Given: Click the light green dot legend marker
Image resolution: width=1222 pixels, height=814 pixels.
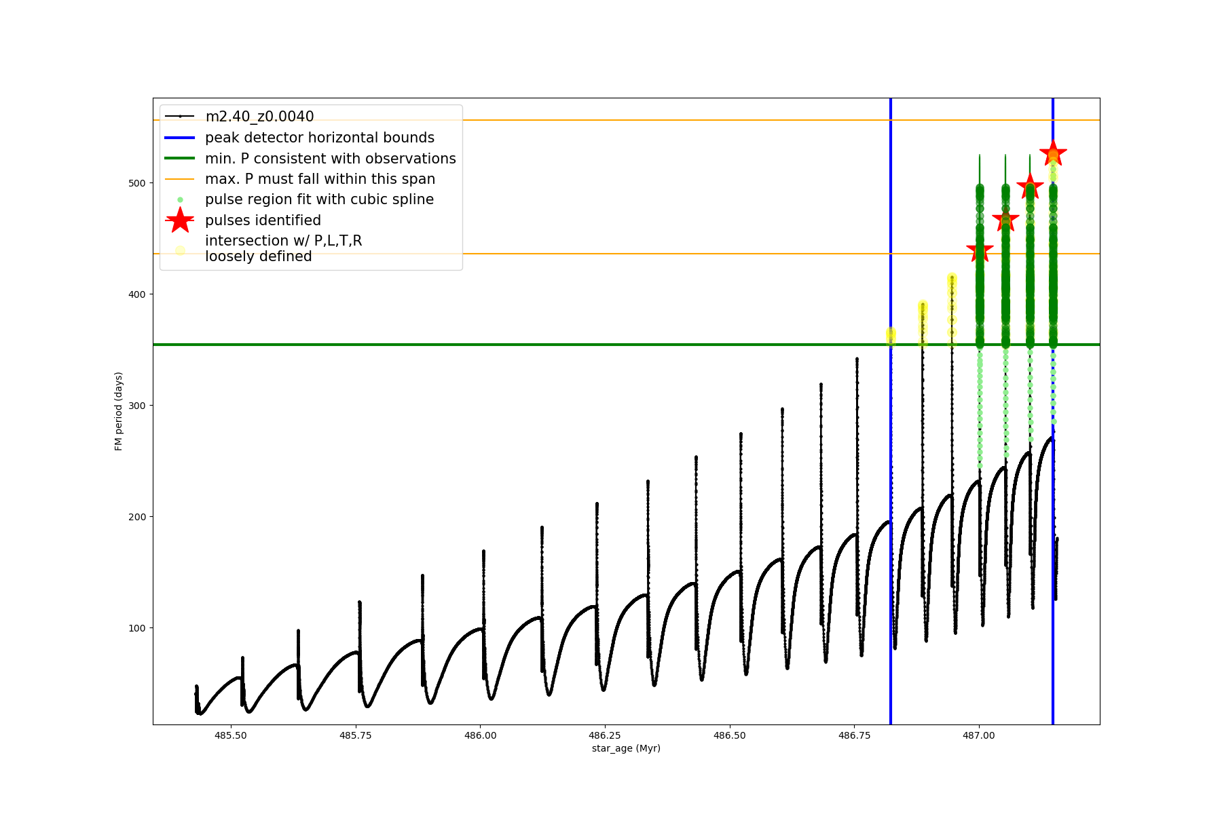Looking at the screenshot, I should tap(180, 199).
